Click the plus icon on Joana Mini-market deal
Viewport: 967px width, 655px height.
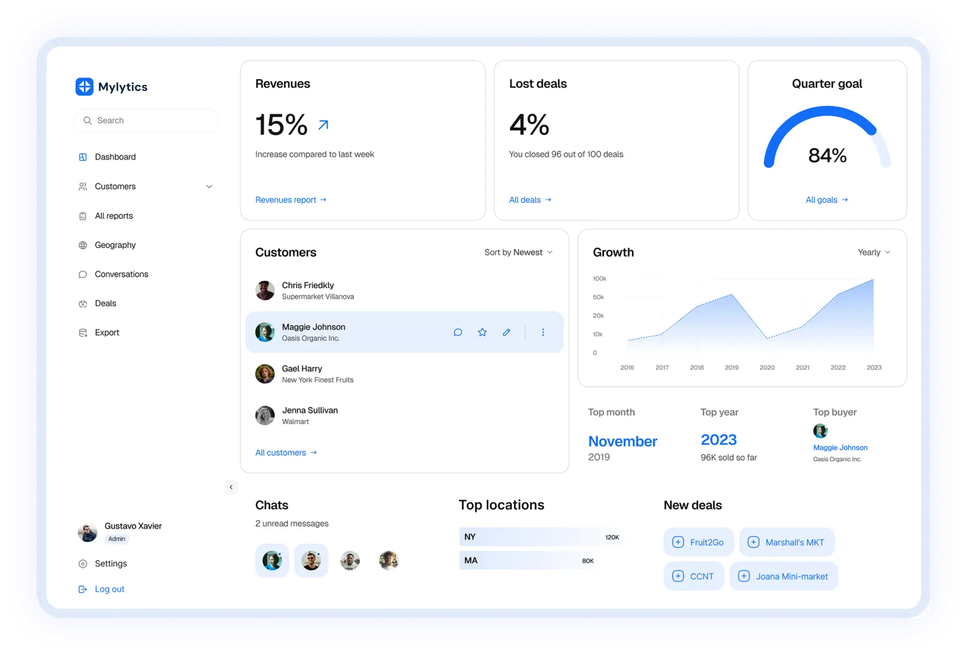(x=743, y=576)
